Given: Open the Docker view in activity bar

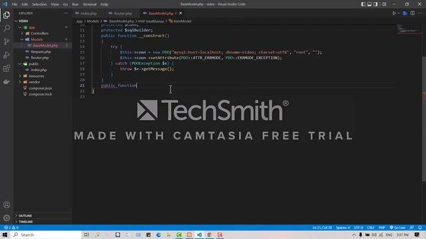Looking at the screenshot, I should point(7,81).
